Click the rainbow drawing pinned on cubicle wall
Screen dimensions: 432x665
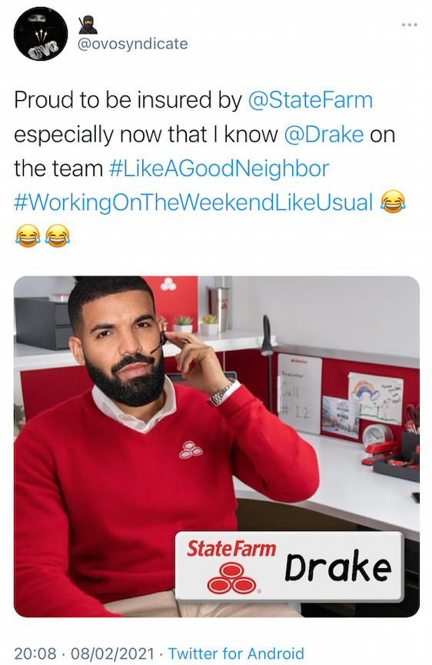(x=375, y=398)
